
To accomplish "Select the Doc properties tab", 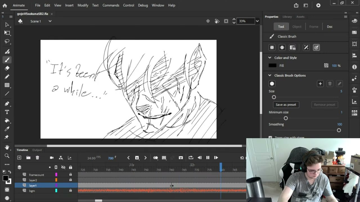I will coord(330,27).
